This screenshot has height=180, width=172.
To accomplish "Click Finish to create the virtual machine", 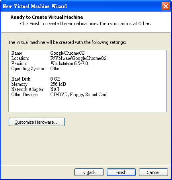I will (x=121, y=172).
